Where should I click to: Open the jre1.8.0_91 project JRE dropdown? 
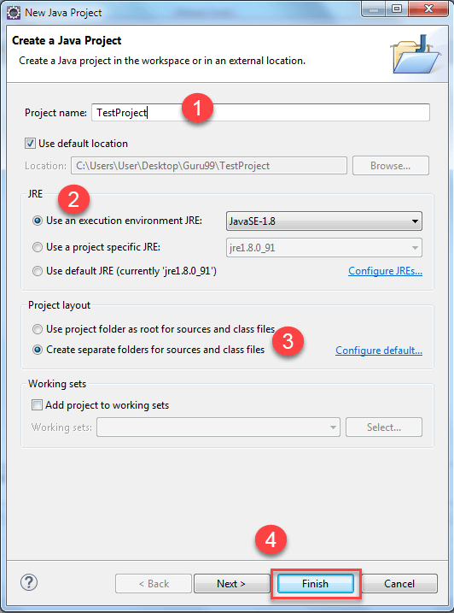(x=324, y=248)
